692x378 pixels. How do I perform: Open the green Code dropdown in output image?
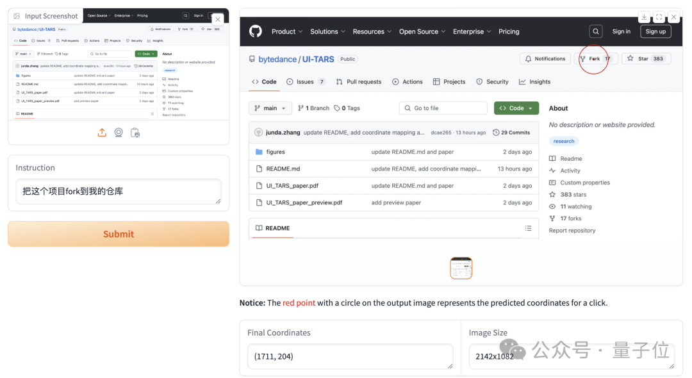(516, 108)
